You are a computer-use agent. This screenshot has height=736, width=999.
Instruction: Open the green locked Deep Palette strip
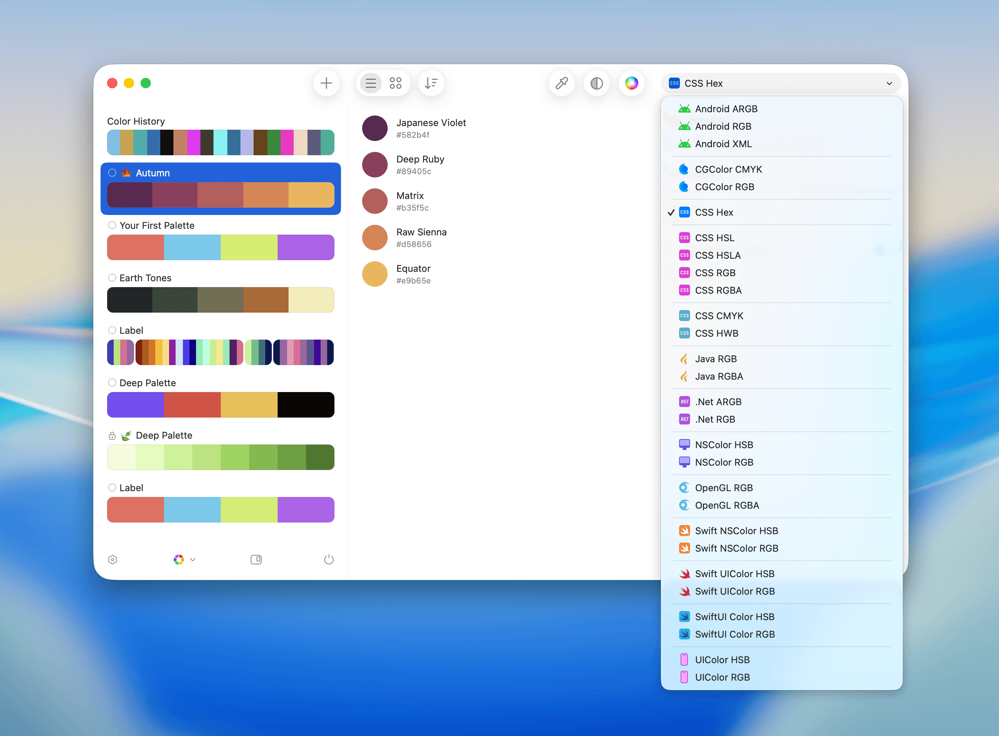(x=220, y=457)
